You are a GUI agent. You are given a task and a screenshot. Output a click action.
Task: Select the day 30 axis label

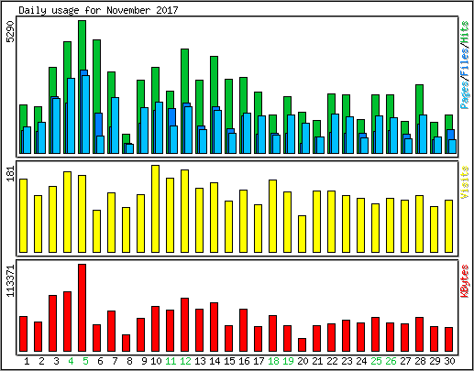pyautogui.click(x=449, y=362)
